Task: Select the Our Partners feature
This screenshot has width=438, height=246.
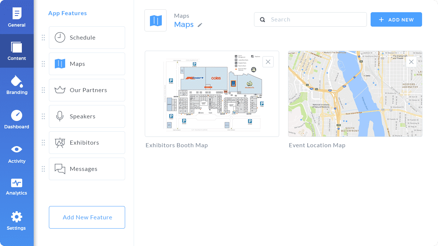Action: [x=87, y=90]
